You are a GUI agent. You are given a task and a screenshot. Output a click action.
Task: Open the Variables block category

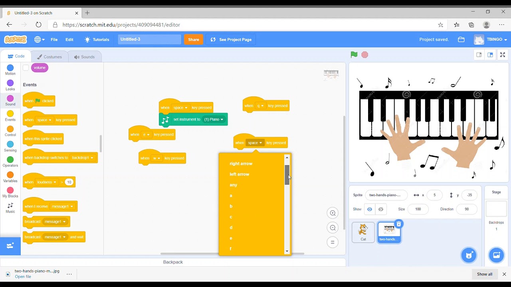pos(10,177)
